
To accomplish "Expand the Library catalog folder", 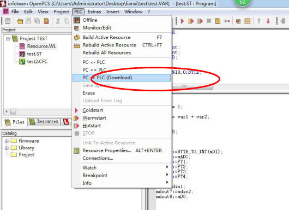I will coord(7,148).
